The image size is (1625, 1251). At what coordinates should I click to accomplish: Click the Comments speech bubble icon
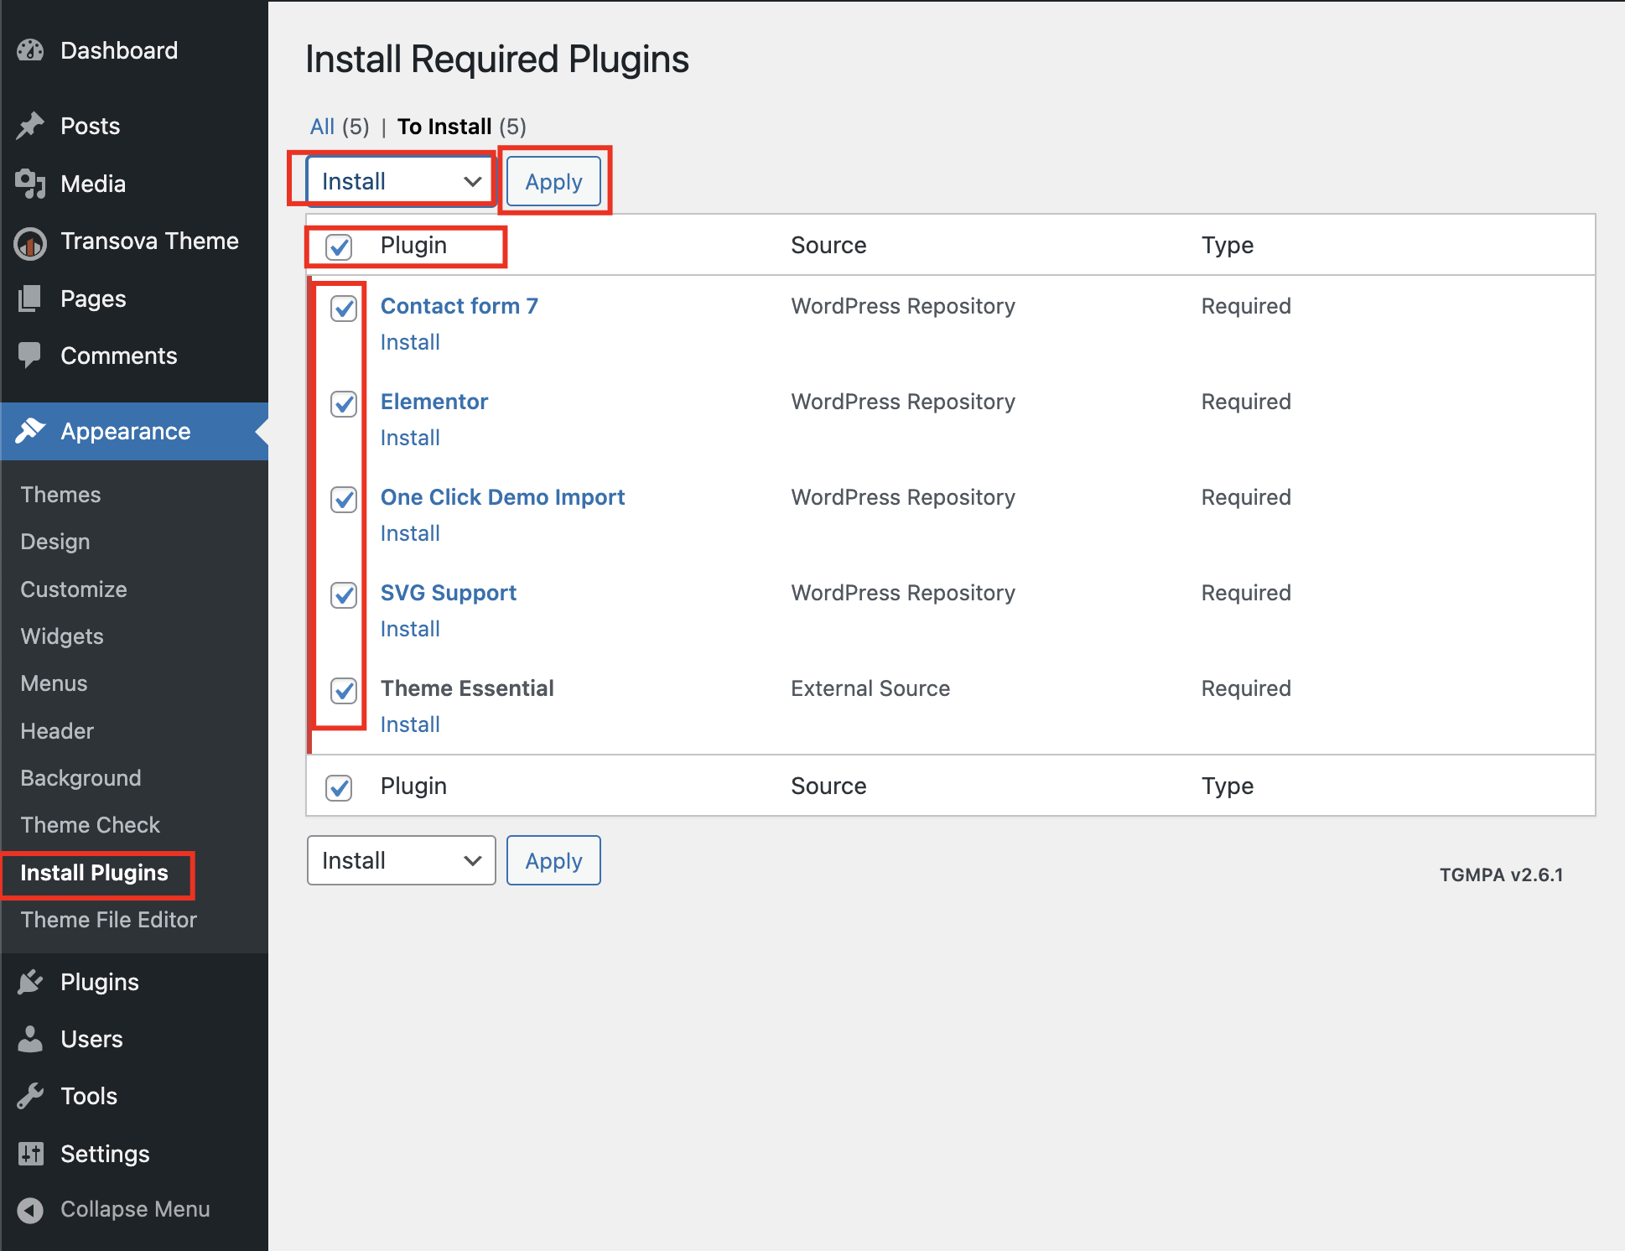click(x=30, y=356)
